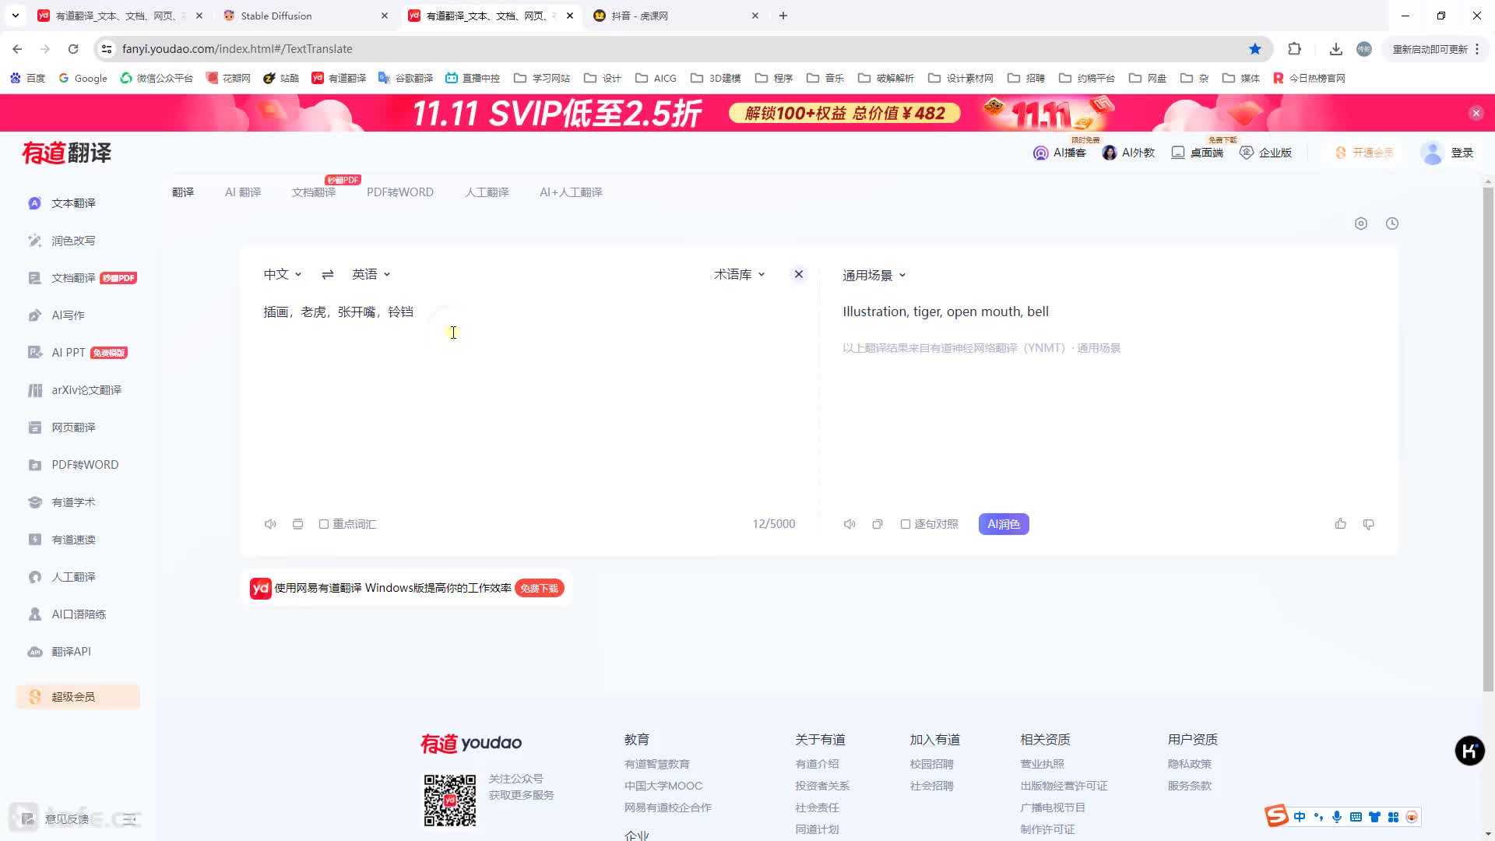The width and height of the screenshot is (1495, 841).
Task: Open translation history clock icon
Action: click(1392, 223)
